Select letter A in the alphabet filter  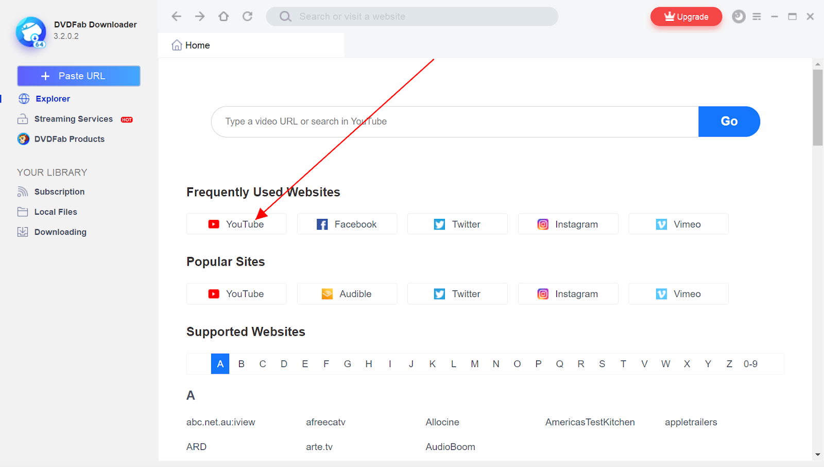point(220,364)
